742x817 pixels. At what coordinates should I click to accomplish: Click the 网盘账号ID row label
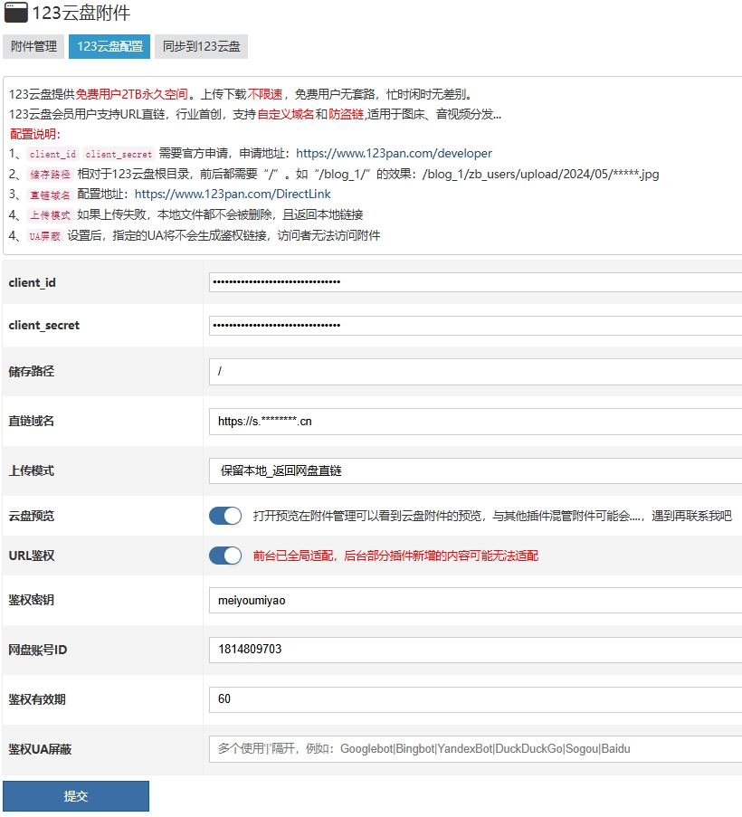(x=38, y=650)
